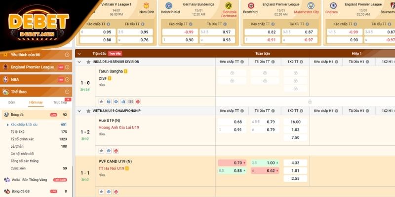
Task: Click the Volta - Bàn Thắng Vàng icon
Action: (x=7, y=180)
